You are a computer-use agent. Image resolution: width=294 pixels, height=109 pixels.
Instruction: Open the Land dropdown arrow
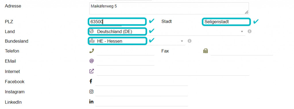coord(242,32)
